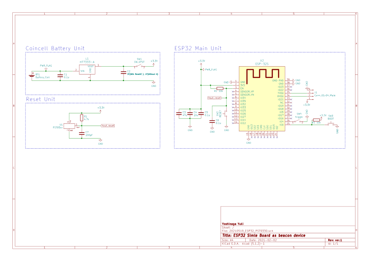
Task: Click the "ESP32 Main Unit" heading
Action: click(198, 48)
